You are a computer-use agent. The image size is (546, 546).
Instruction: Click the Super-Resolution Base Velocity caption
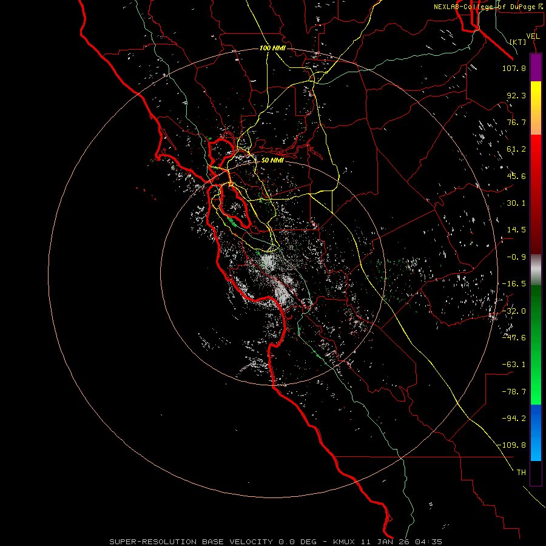pyautogui.click(x=276, y=542)
